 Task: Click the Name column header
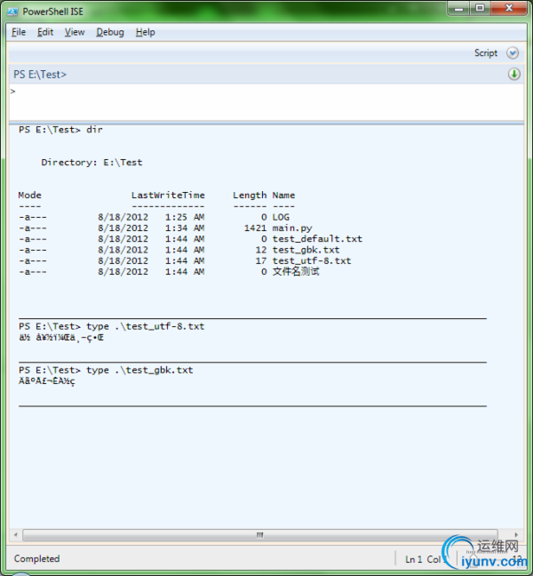283,195
